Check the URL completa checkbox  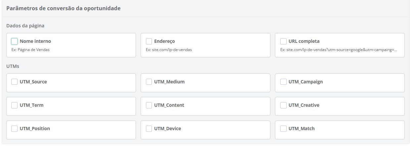point(283,42)
